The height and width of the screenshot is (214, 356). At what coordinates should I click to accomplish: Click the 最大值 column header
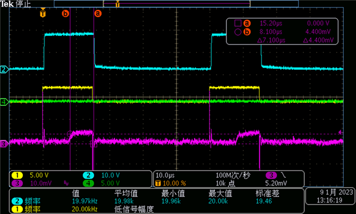pos(220,193)
